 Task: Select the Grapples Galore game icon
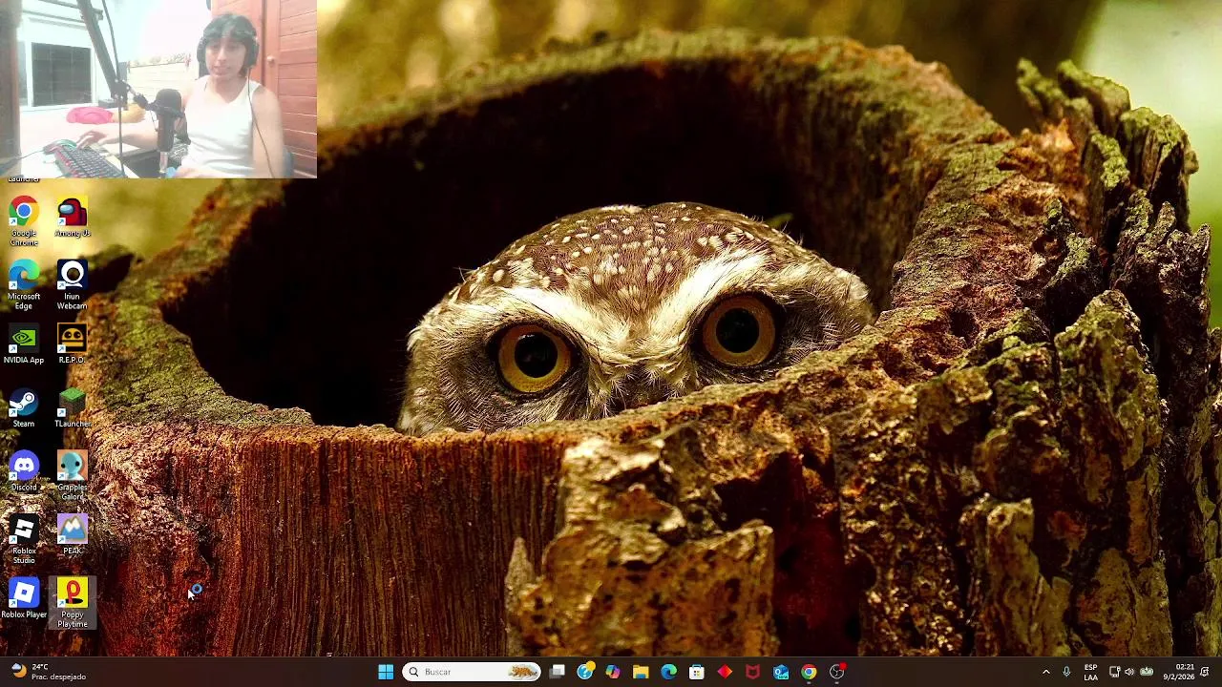[72, 476]
